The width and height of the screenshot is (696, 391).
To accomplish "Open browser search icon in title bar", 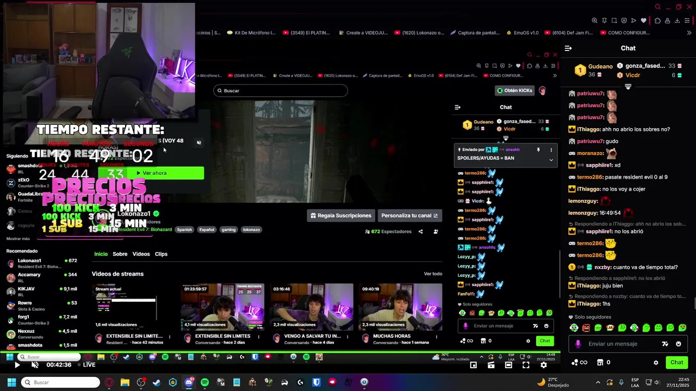I will [x=657, y=7].
